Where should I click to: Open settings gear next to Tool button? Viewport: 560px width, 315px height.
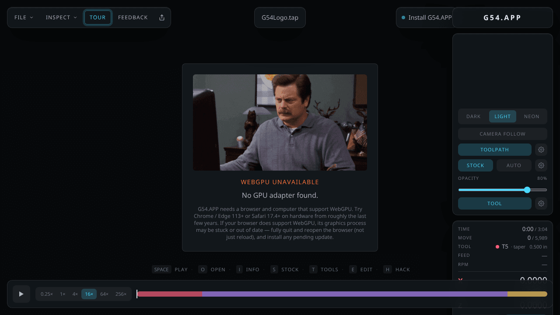(x=541, y=203)
